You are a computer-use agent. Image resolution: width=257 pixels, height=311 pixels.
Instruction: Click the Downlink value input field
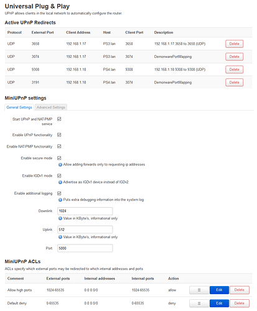[85, 211]
